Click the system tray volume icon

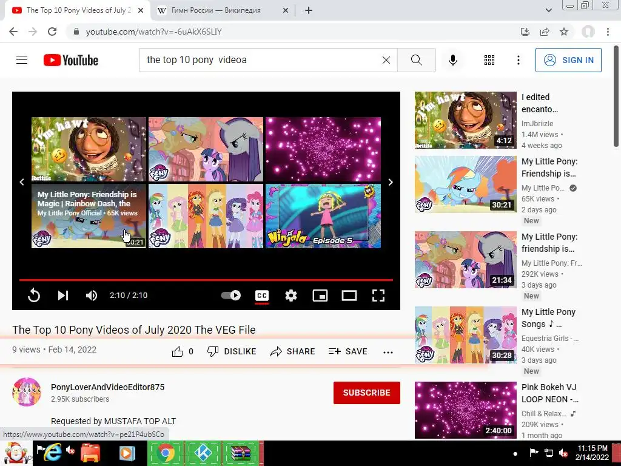click(x=563, y=453)
